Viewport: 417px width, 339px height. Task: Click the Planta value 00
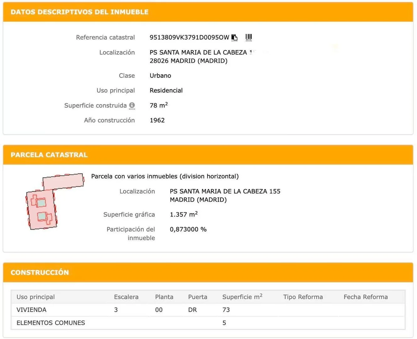pos(159,310)
